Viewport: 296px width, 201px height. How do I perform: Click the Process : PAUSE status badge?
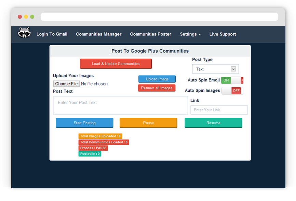(x=93, y=148)
